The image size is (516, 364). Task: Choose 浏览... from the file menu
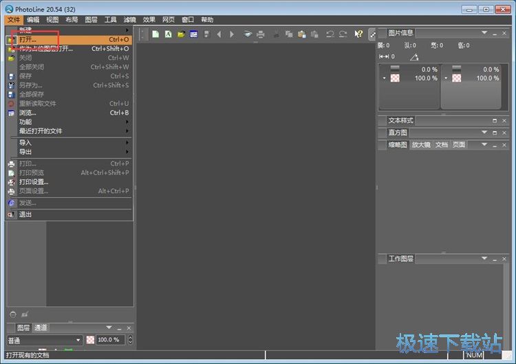pyautogui.click(x=28, y=113)
